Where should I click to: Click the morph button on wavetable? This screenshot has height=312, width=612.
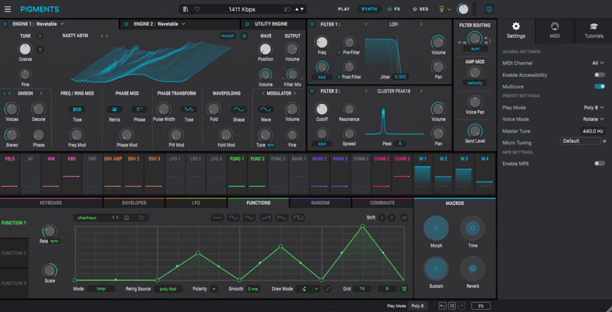[228, 36]
